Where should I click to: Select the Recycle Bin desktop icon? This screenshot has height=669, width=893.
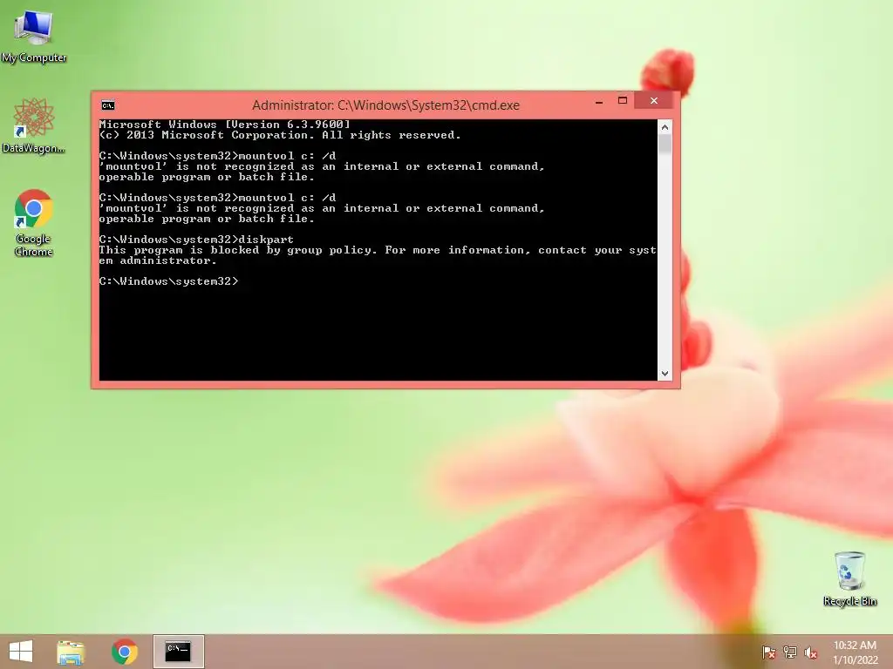pos(849,578)
